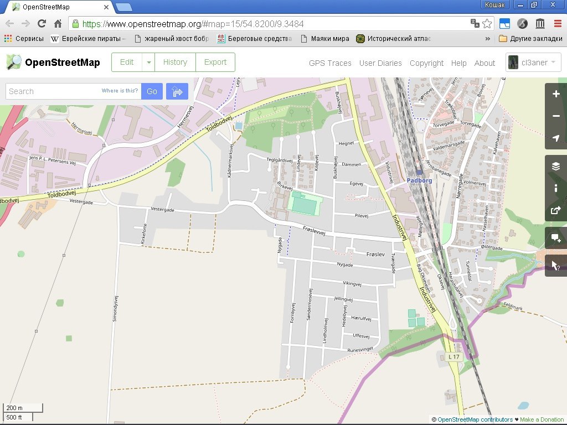
Task: Show my location with the arrow control
Action: (556, 138)
